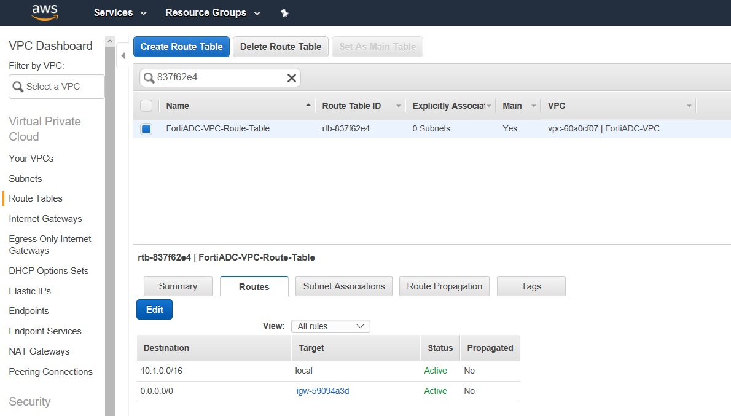Click the pin shortcut icon in navigation bar
Screen dimensions: 731x416
[x=284, y=12]
